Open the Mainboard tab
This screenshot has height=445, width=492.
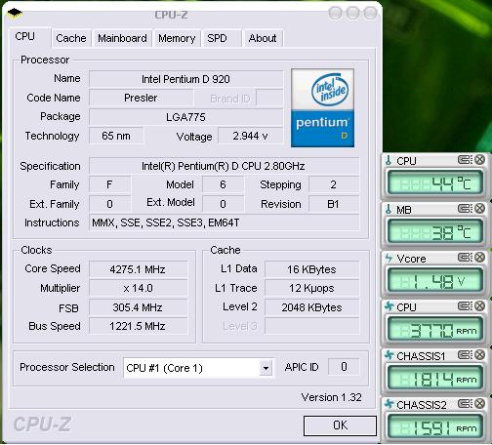(x=122, y=38)
